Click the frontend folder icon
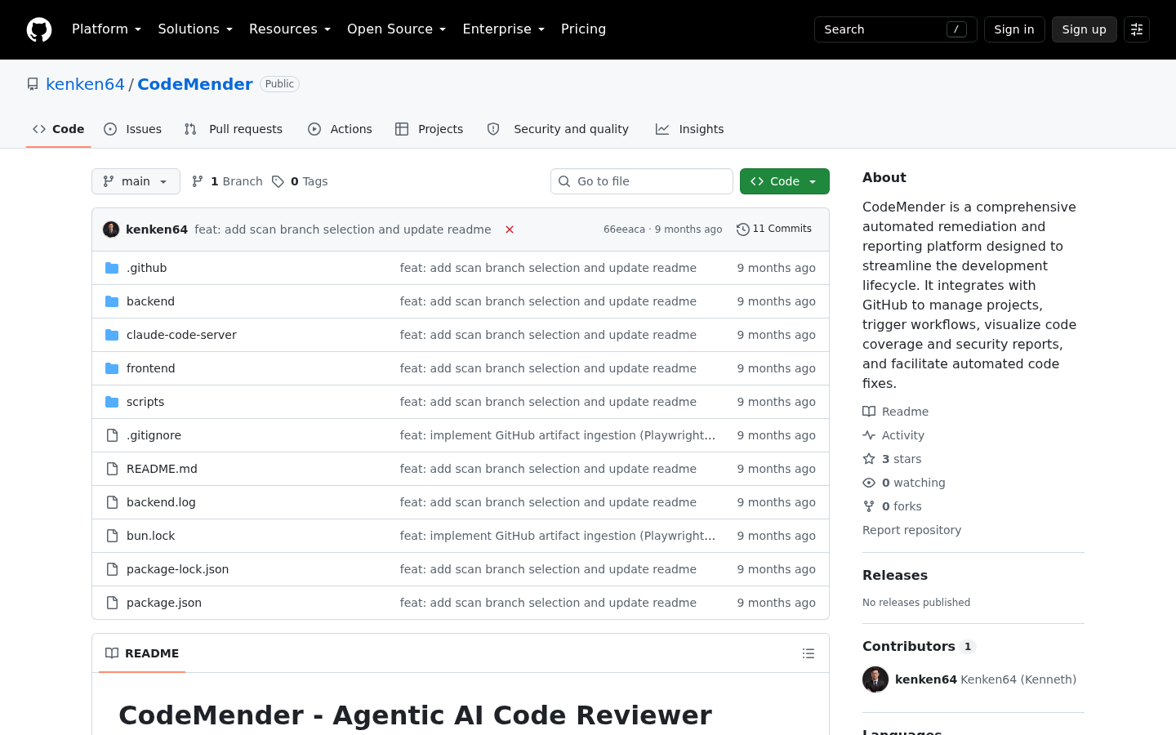1176x735 pixels. (112, 368)
